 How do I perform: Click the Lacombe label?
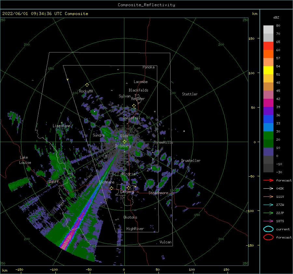[141, 82]
